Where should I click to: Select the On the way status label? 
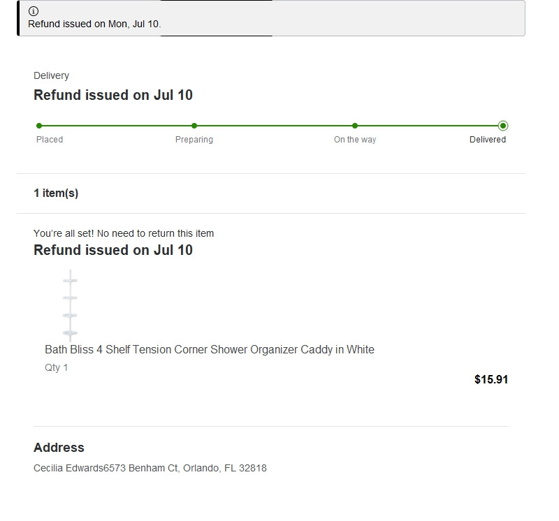[355, 140]
